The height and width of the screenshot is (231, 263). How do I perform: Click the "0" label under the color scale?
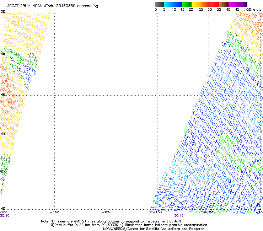(x=156, y=10)
